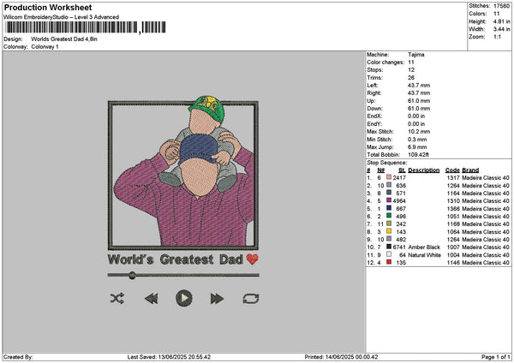
Task: Click the "Last Saved: 13/06/2025" footer text
Action: point(169,357)
